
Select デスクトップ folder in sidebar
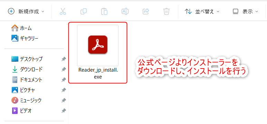tap(27, 59)
